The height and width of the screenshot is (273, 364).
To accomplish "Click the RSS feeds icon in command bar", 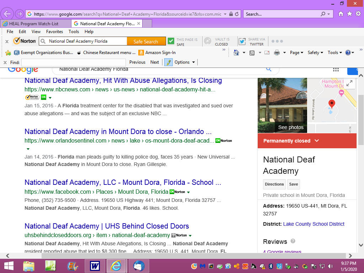I will coord(252,53).
